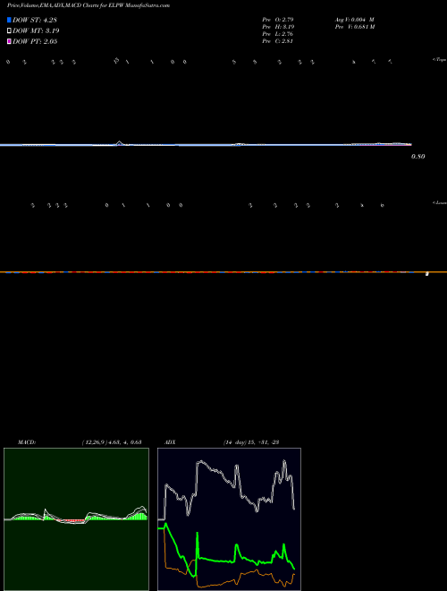Viewport: 447px width, 591px height.
Task: Click the 'Pre C: 2.81' close value
Action: [278, 41]
